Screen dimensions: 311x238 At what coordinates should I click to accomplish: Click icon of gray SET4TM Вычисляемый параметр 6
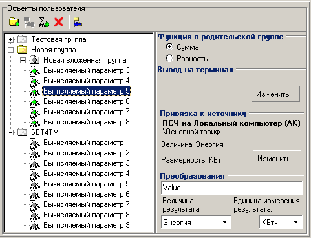(35, 195)
